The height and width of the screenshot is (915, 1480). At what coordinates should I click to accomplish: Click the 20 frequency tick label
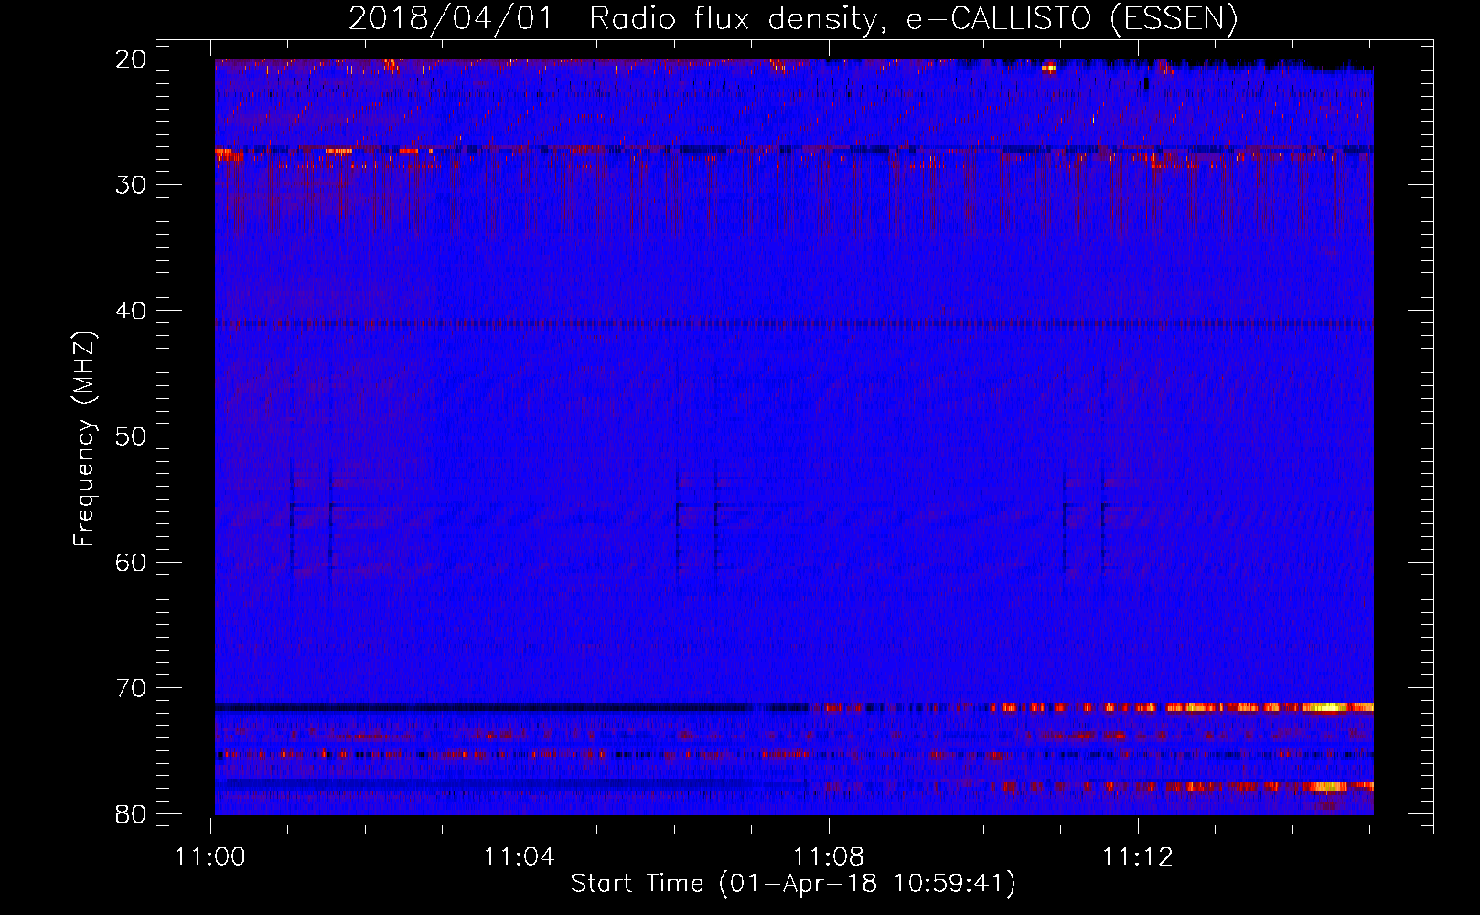132,59
